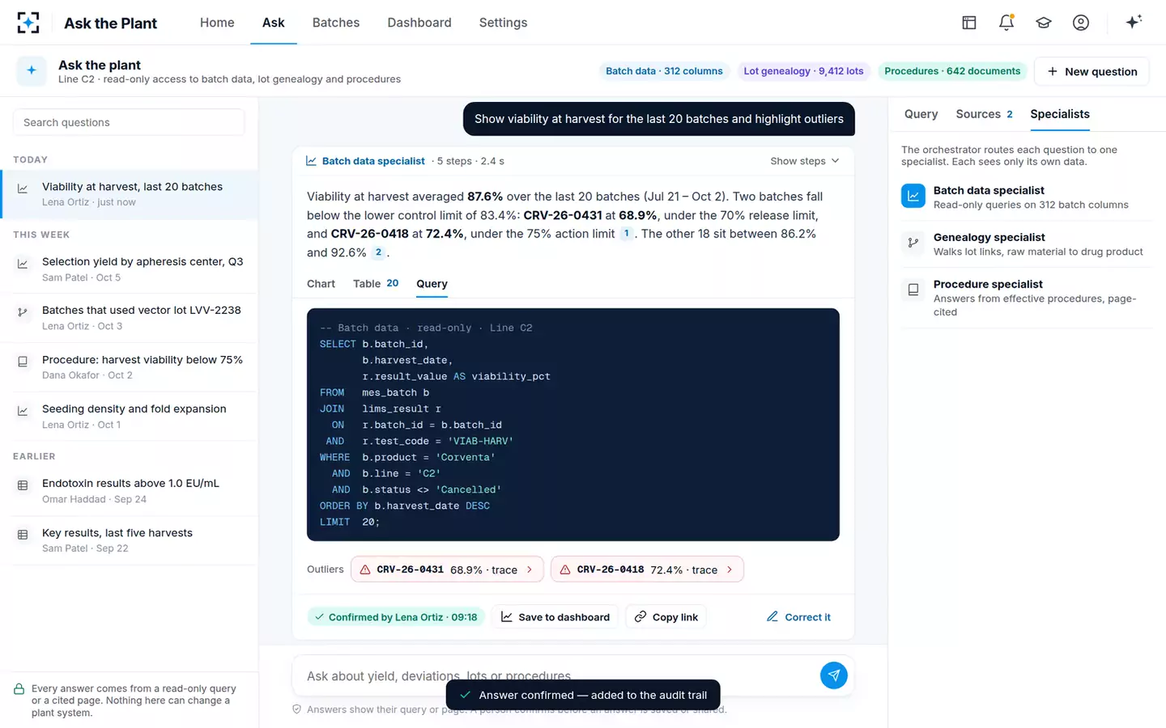Click the chart icon beside Batch data specialist
The image size is (1166, 728).
312,161
